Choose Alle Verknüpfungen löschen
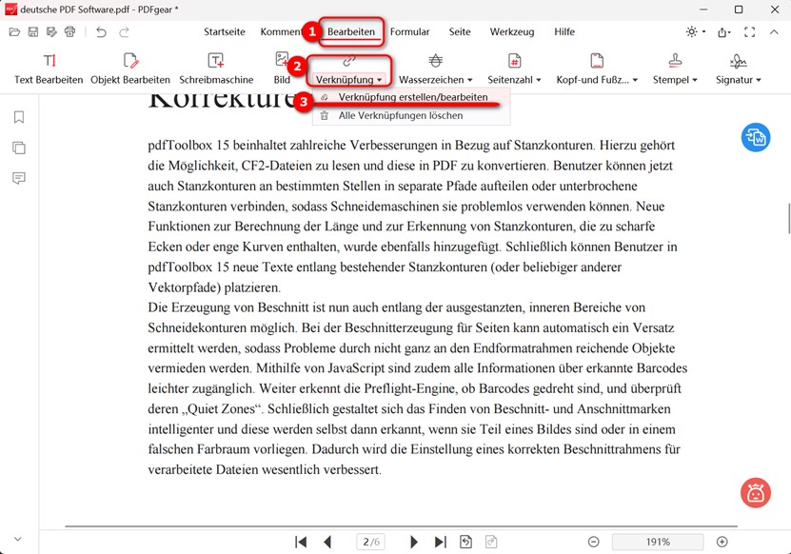This screenshot has width=791, height=554. pos(411,115)
